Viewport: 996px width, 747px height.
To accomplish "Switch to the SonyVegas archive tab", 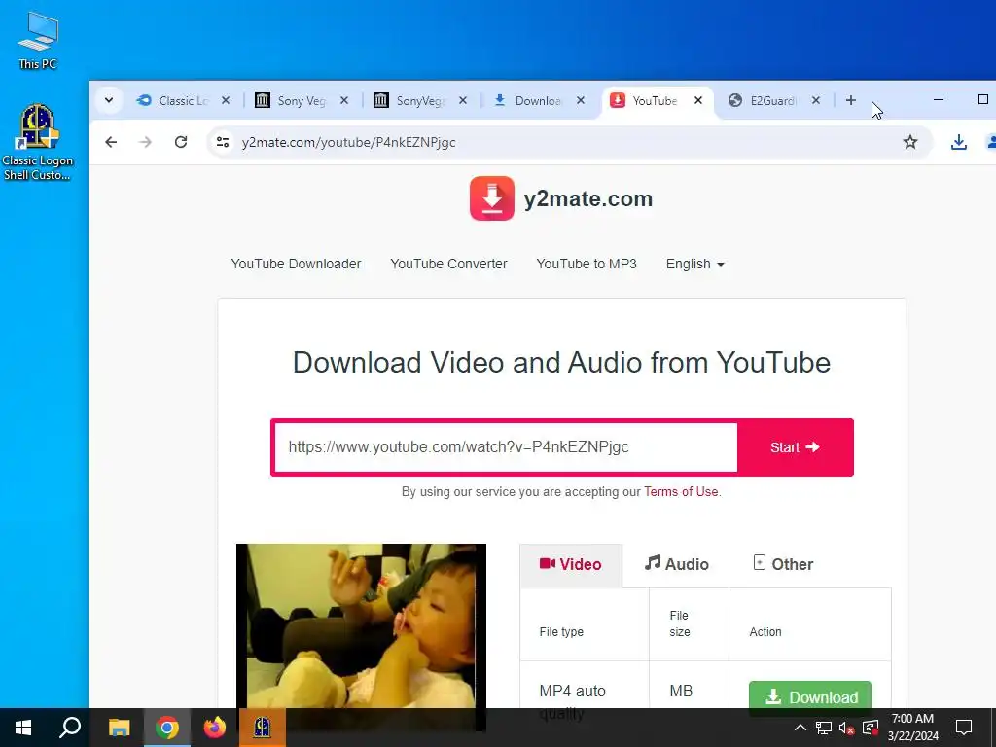I will pos(411,100).
